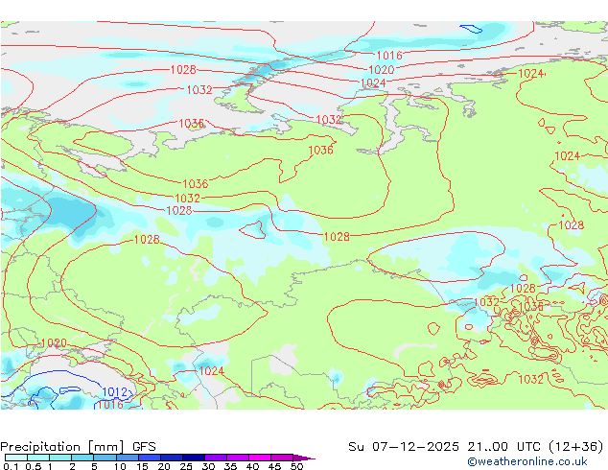
Task: Click the blue '1012' isobar label
Action: click(x=115, y=392)
